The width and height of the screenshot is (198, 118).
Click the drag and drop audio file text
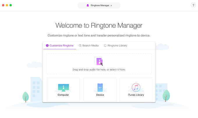point(99,70)
